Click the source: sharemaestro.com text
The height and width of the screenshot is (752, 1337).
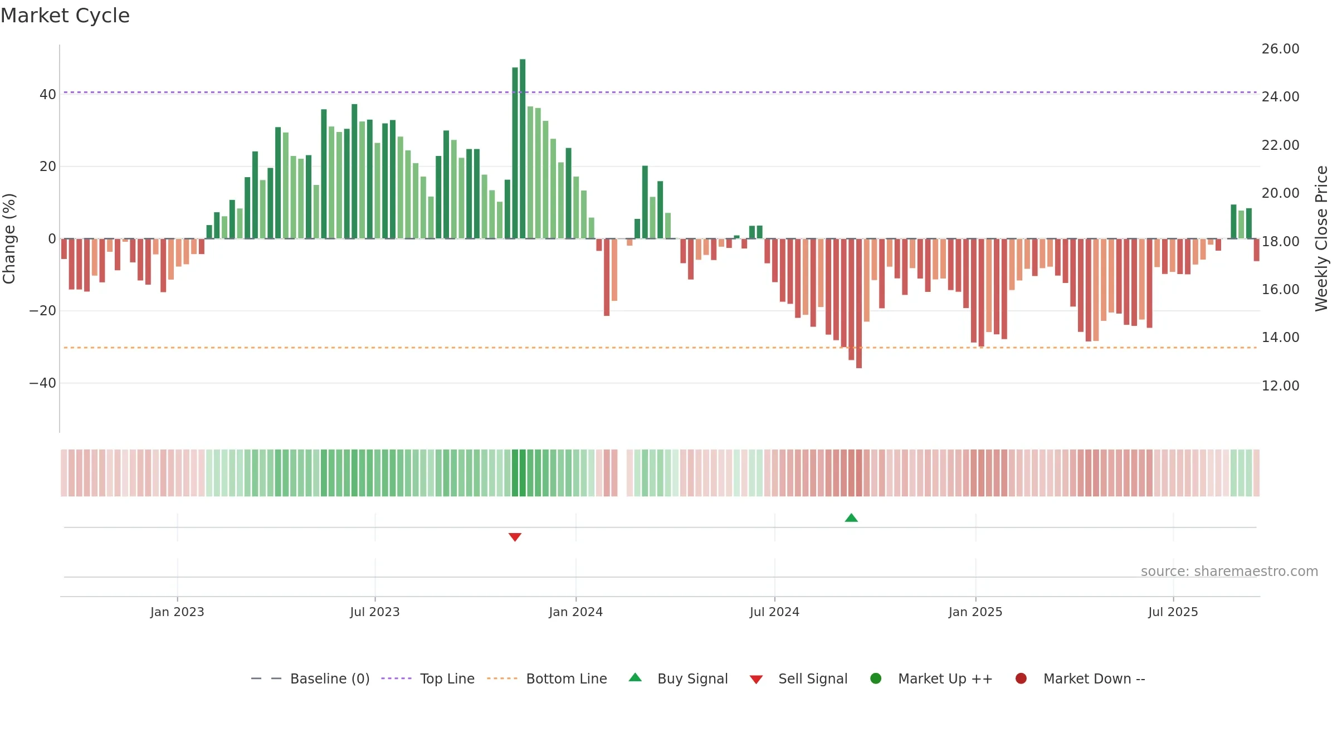point(1229,572)
